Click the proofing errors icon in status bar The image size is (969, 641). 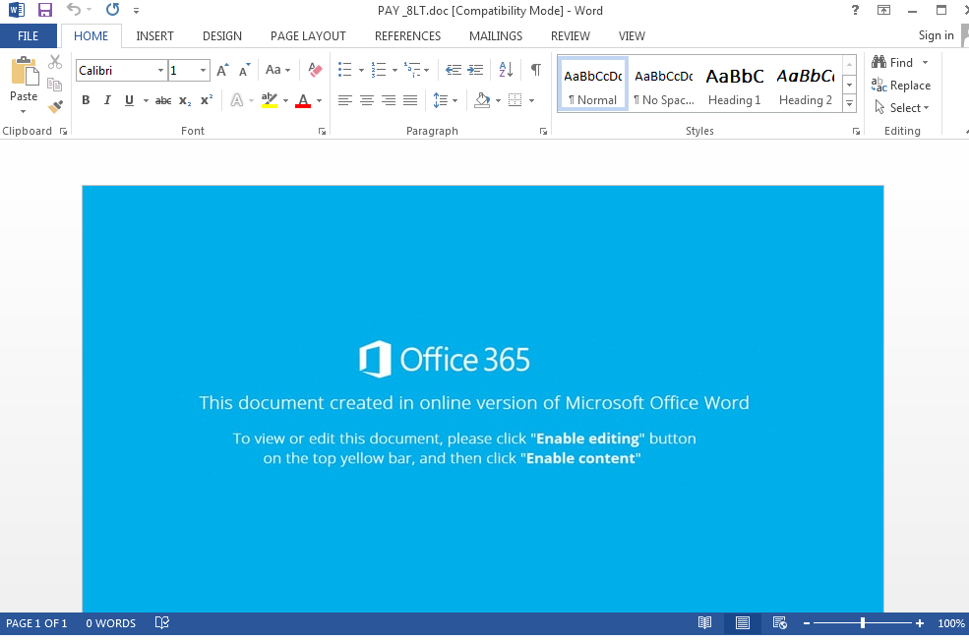pos(162,623)
